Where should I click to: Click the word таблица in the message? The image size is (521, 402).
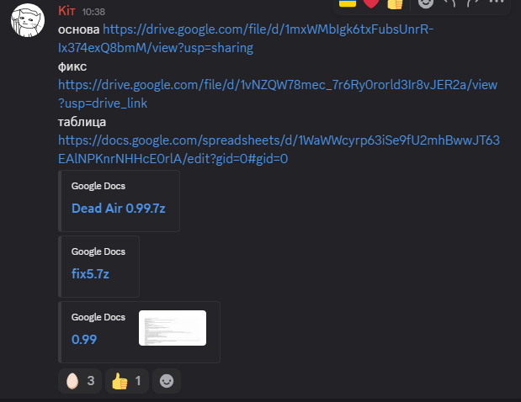coord(82,122)
